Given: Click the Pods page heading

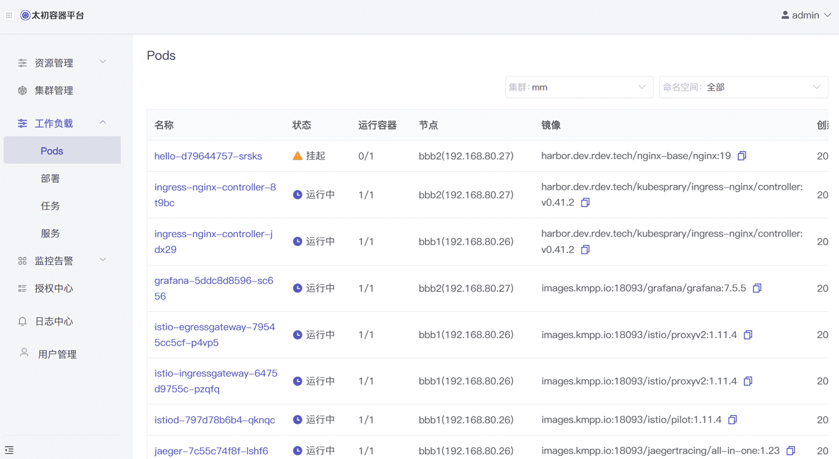Looking at the screenshot, I should (x=161, y=55).
